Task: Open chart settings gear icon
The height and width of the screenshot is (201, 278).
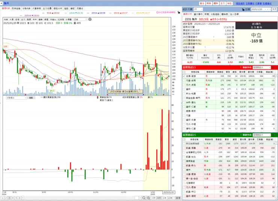Action: click(90, 19)
